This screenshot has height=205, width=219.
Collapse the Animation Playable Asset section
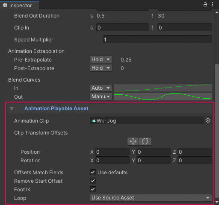click(12, 109)
